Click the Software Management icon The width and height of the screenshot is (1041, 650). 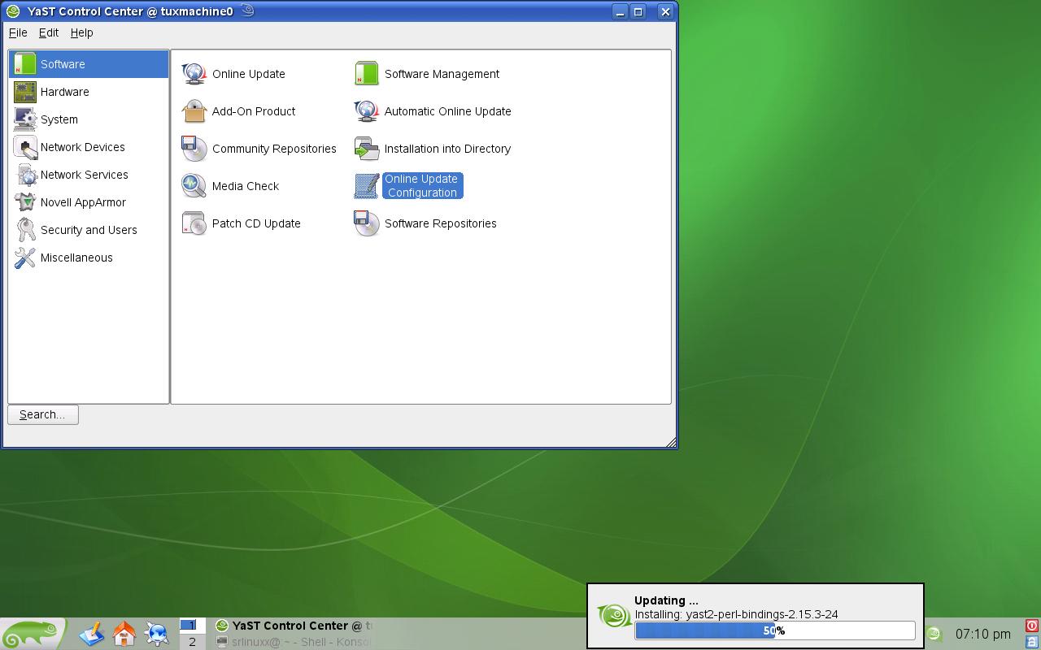pyautogui.click(x=367, y=73)
